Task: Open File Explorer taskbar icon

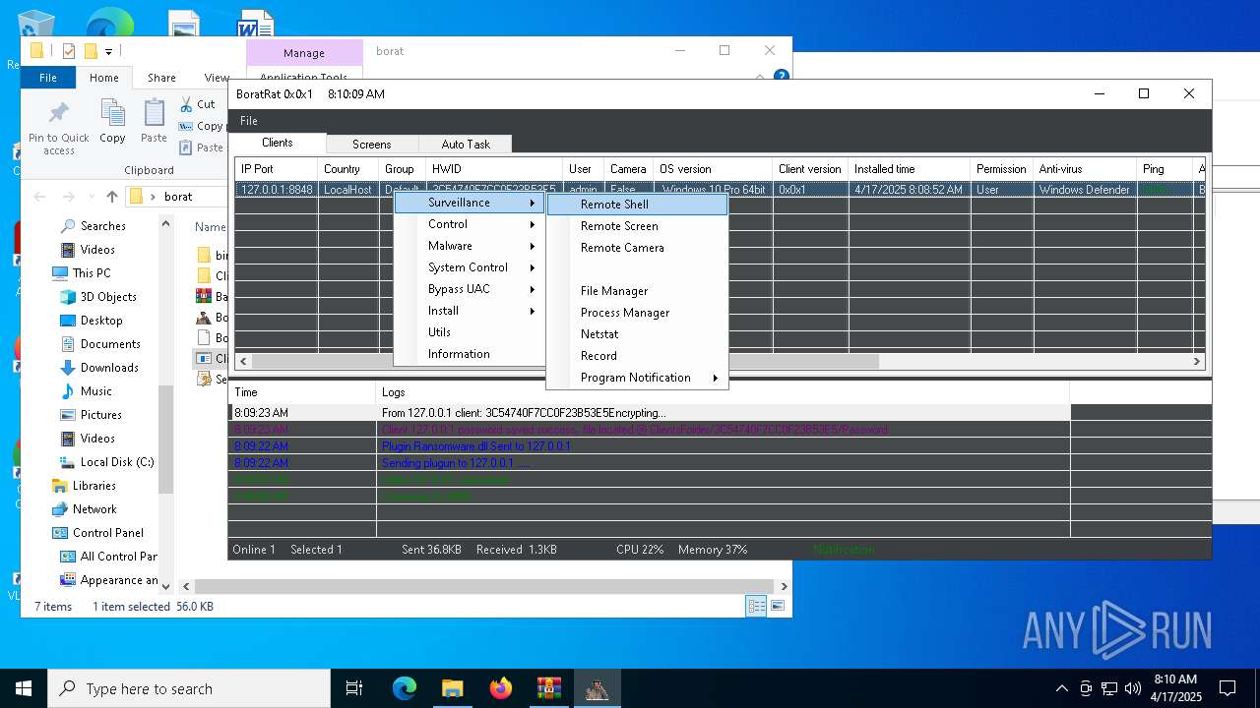Action: click(452, 688)
